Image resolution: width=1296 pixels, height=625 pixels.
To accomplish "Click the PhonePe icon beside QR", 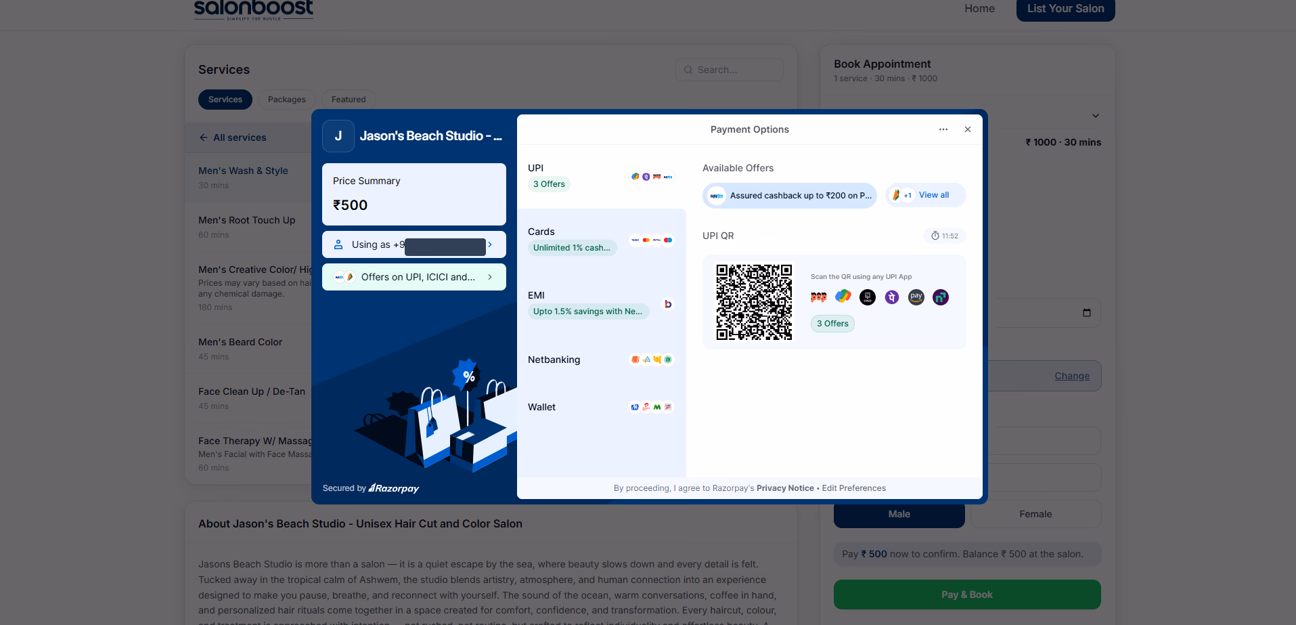I will click(892, 297).
